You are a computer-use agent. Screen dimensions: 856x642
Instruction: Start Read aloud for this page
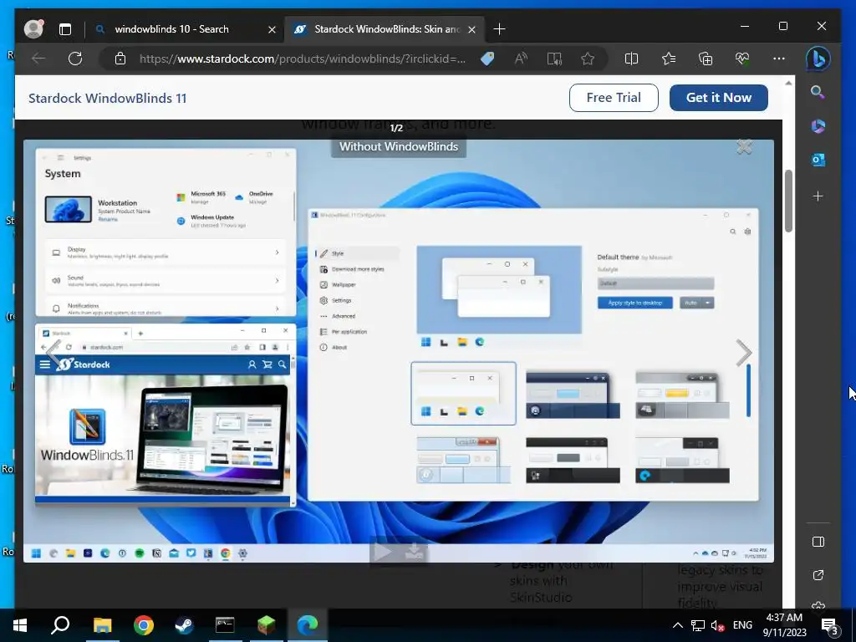coord(521,59)
